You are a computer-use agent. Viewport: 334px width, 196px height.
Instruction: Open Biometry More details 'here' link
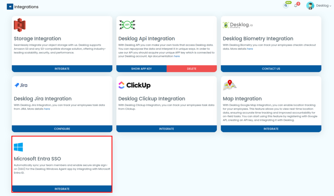pyautogui.click(x=250, y=49)
